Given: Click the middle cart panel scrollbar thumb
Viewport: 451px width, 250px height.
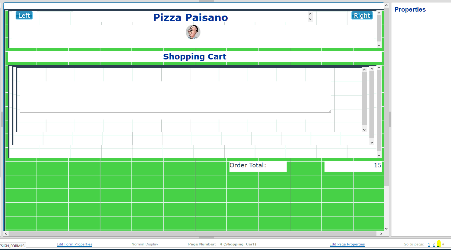Looking at the screenshot, I should 372,105.
